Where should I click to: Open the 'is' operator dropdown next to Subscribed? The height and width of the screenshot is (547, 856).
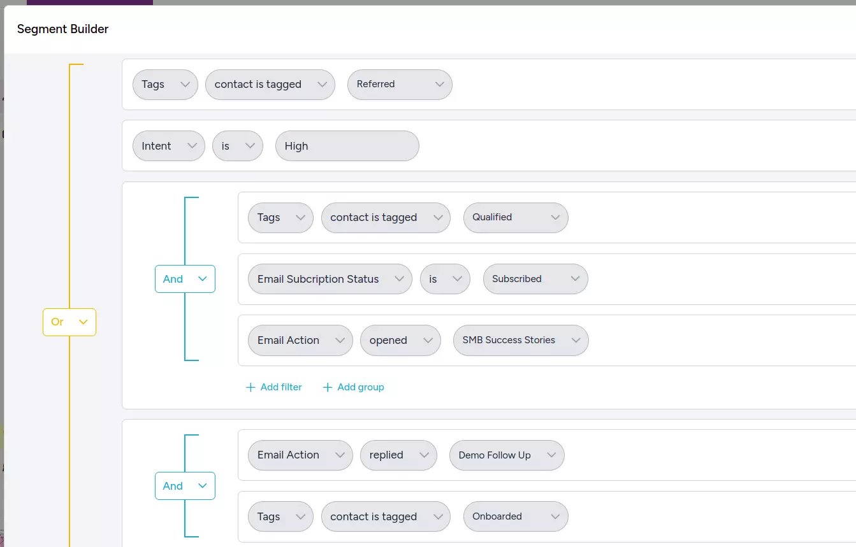[445, 279]
